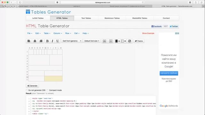Open the Cell menu
The width and height of the screenshot is (205, 115).
coord(77,33)
